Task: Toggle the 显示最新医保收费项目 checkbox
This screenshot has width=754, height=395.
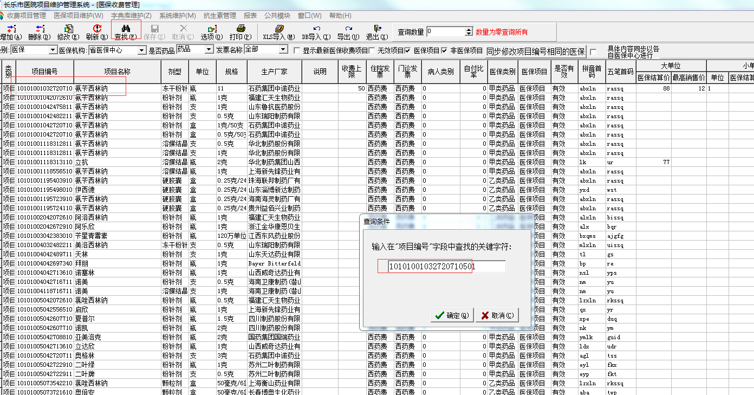Action: [297, 50]
